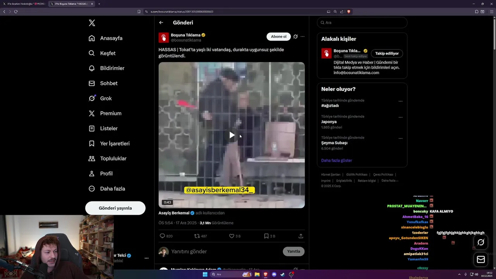Viewport: 496px width, 279px height.
Task: Open Listeler in sidebar
Action: 103,128
